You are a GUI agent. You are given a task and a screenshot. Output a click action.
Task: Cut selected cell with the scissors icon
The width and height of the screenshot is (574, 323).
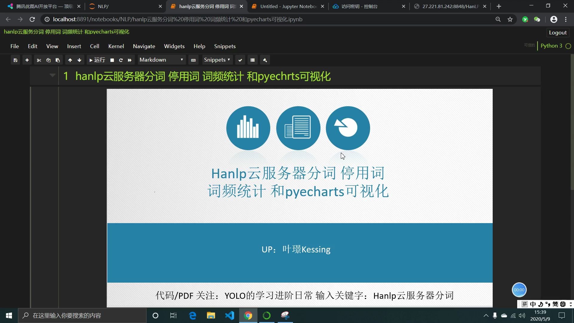[39, 60]
